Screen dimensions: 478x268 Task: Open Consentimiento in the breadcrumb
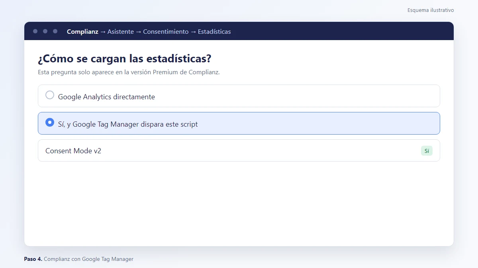[x=166, y=32]
